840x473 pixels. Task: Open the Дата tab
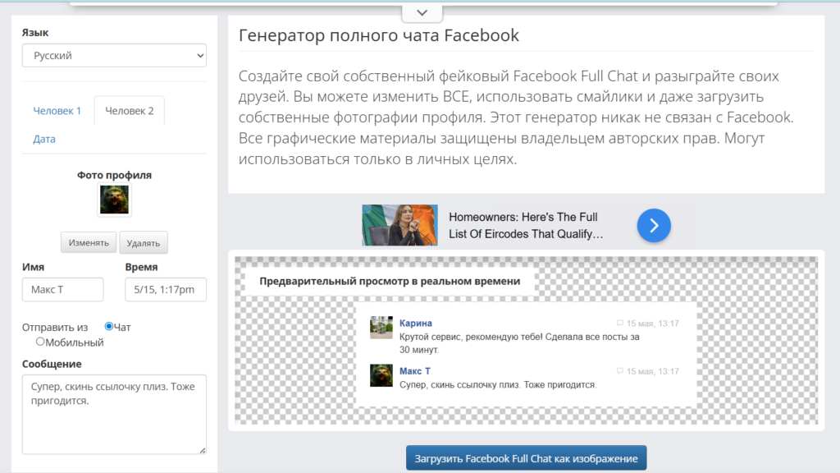pos(44,139)
